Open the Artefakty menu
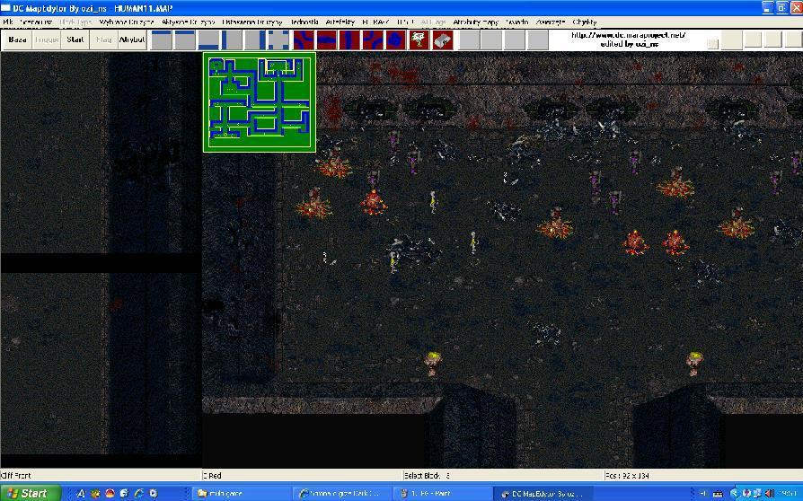The width and height of the screenshot is (803, 501). click(x=340, y=22)
